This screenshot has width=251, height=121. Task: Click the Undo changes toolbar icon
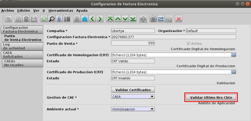coord(8,19)
